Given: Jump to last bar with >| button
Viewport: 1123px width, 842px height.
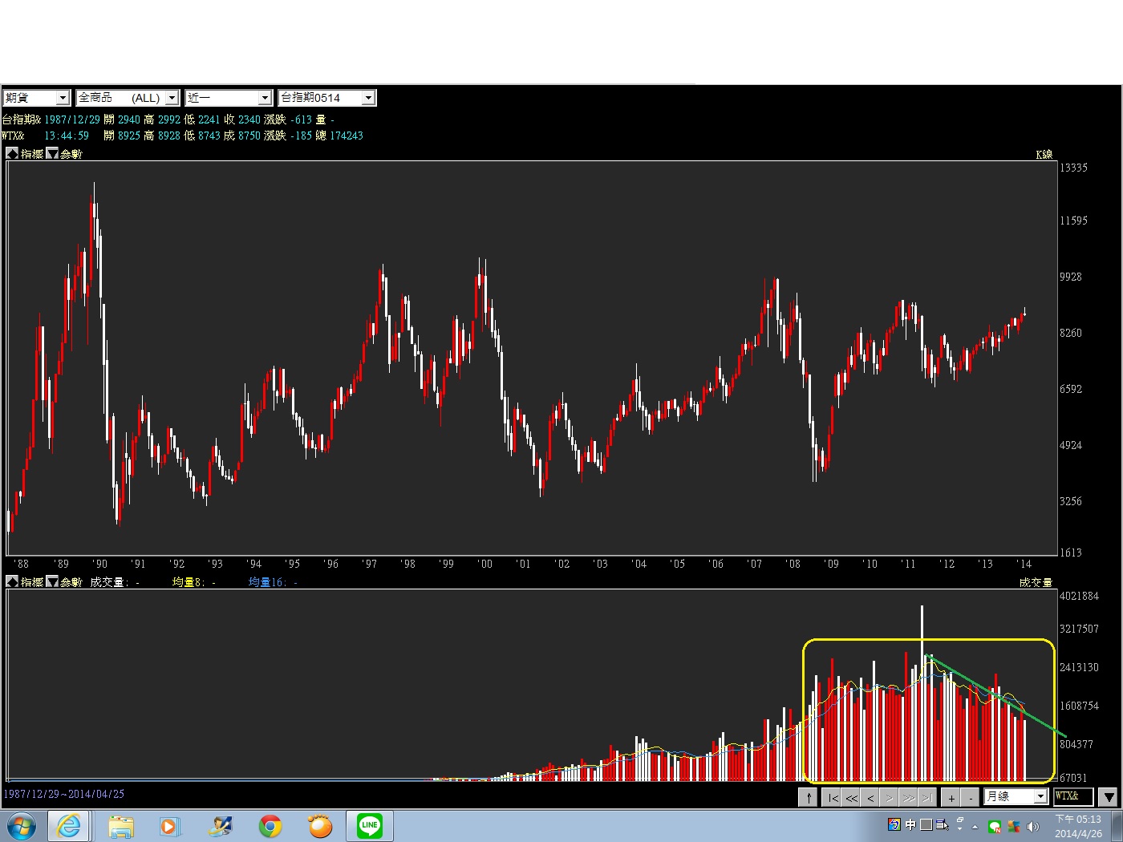Looking at the screenshot, I should tap(926, 797).
